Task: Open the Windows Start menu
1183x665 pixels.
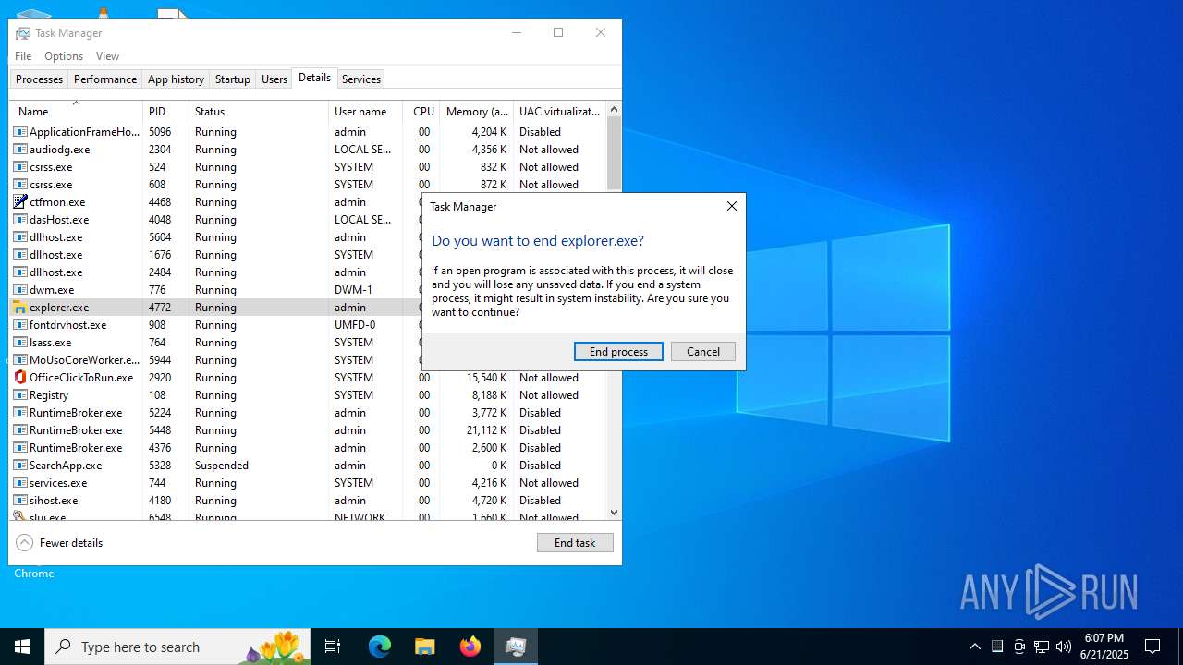Action: (22, 647)
